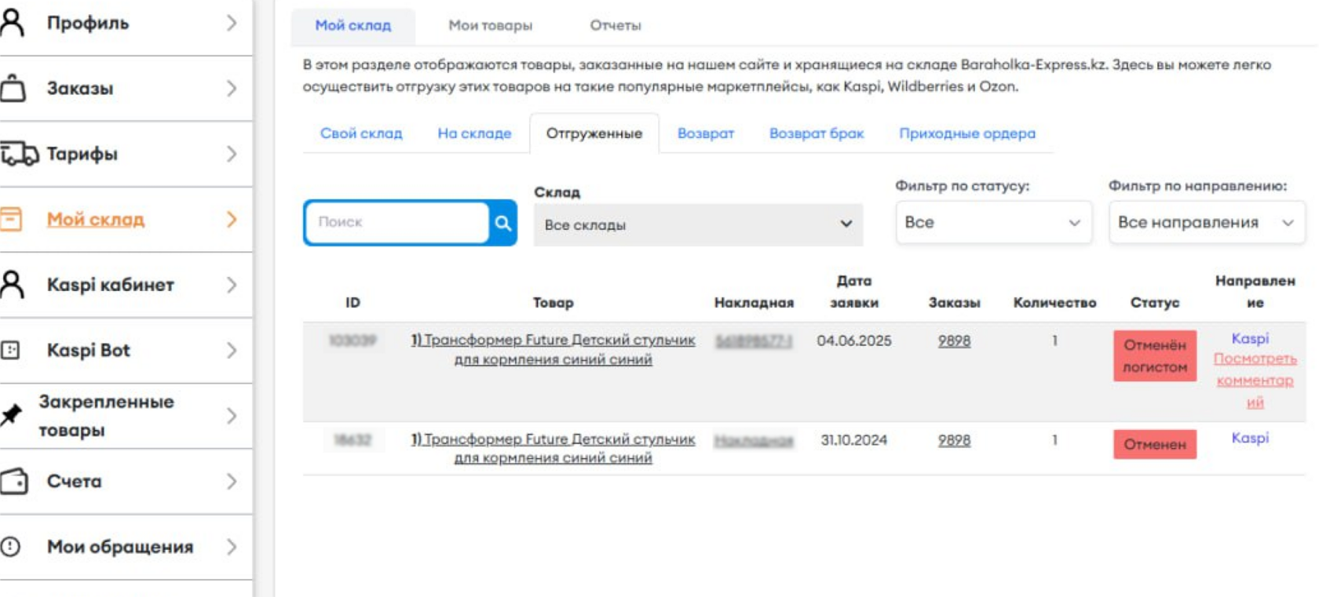Open order 9898 dated 04.06.2025
The image size is (1319, 597).
point(954,341)
